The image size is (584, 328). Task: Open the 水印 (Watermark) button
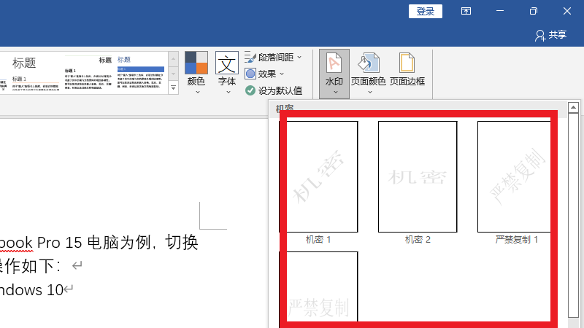click(334, 74)
